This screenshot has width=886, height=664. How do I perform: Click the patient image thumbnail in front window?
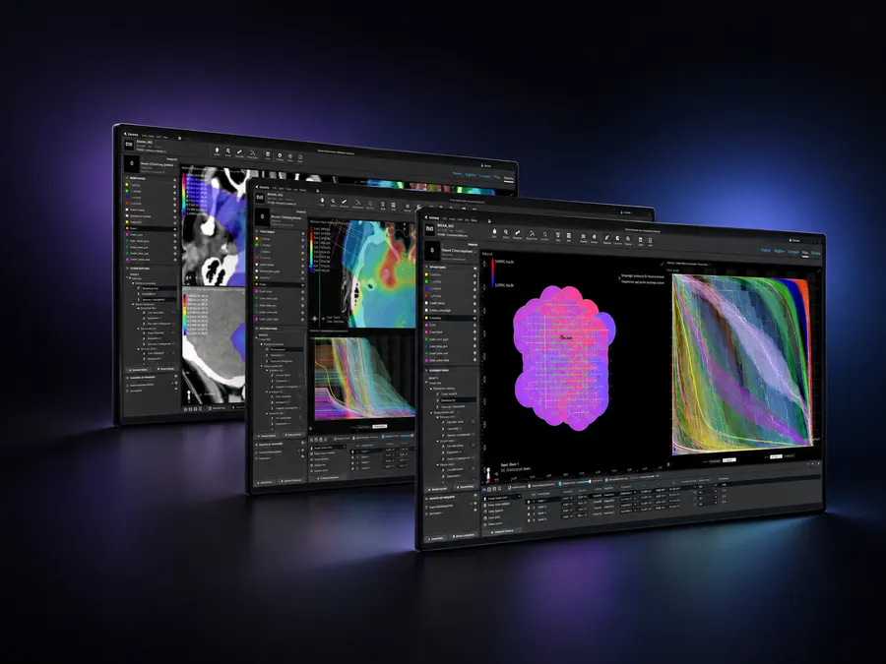(x=432, y=250)
